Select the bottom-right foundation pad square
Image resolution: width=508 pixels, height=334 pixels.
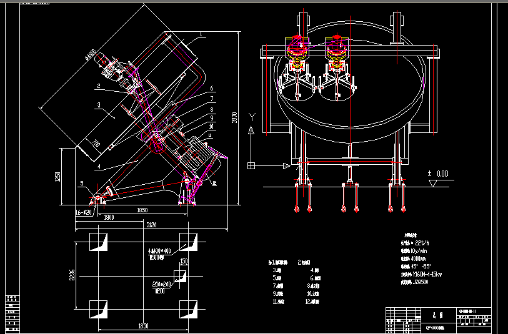pyautogui.click(x=187, y=310)
